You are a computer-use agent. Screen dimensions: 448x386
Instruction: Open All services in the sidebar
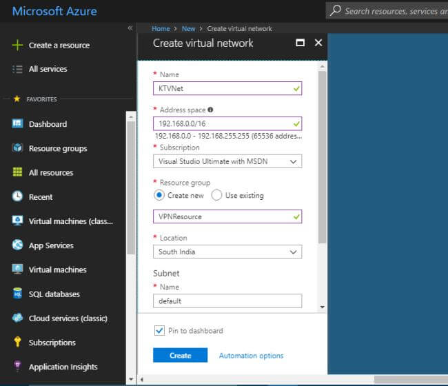pyautogui.click(x=48, y=69)
